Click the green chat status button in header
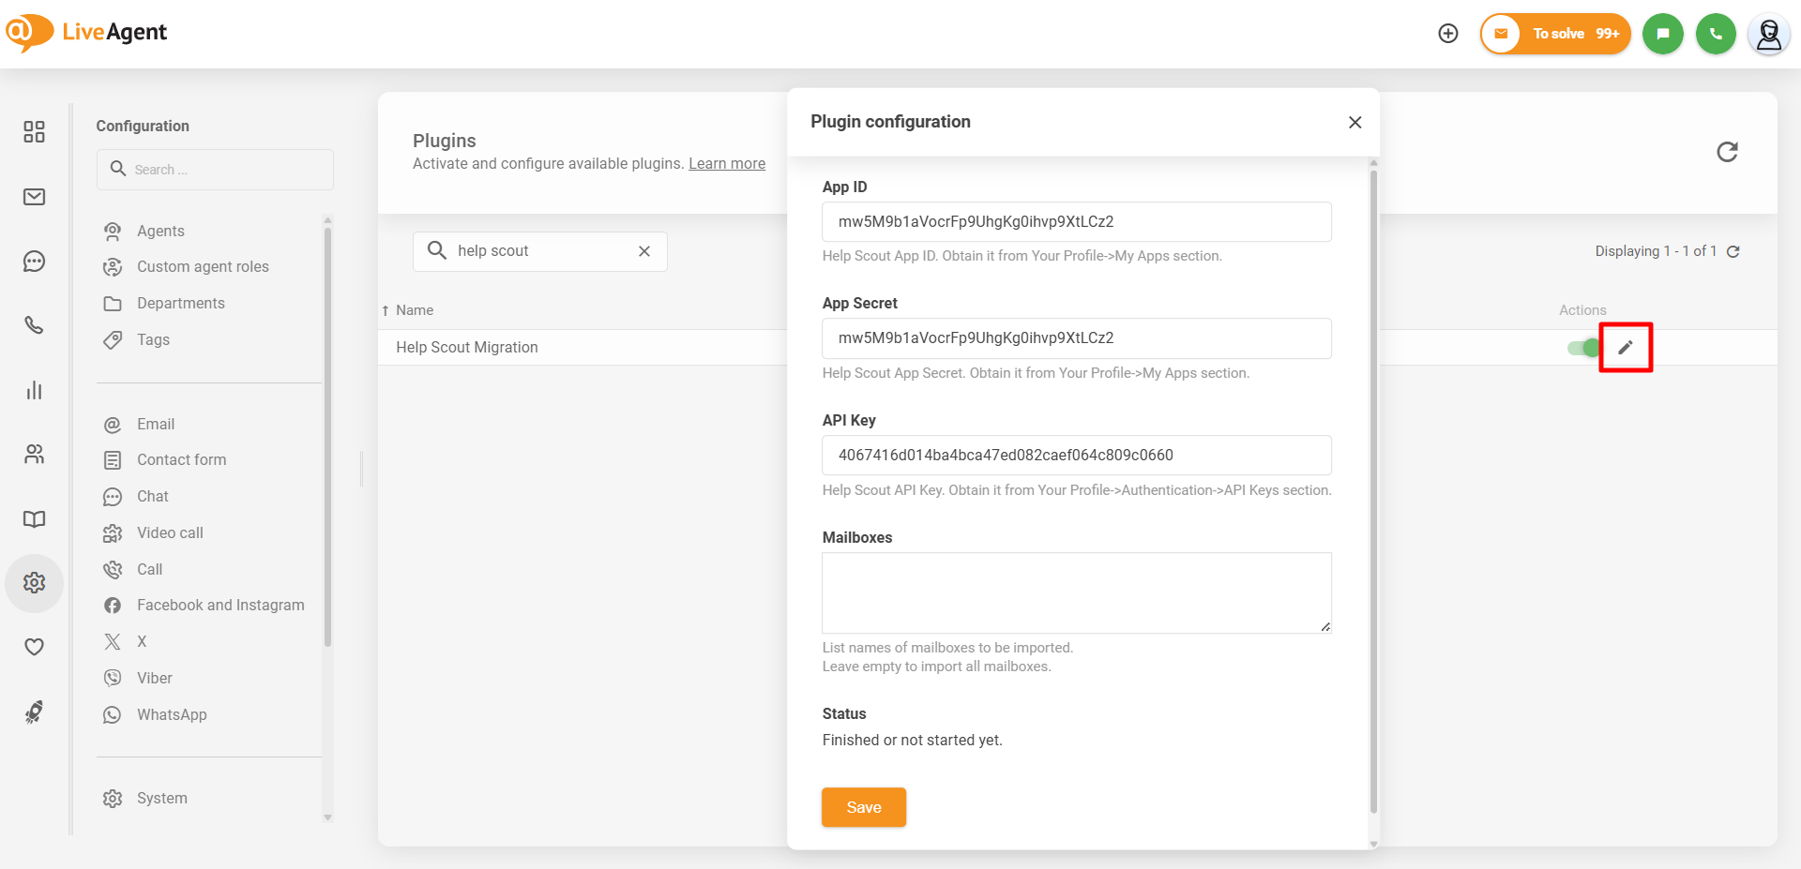 point(1662,34)
